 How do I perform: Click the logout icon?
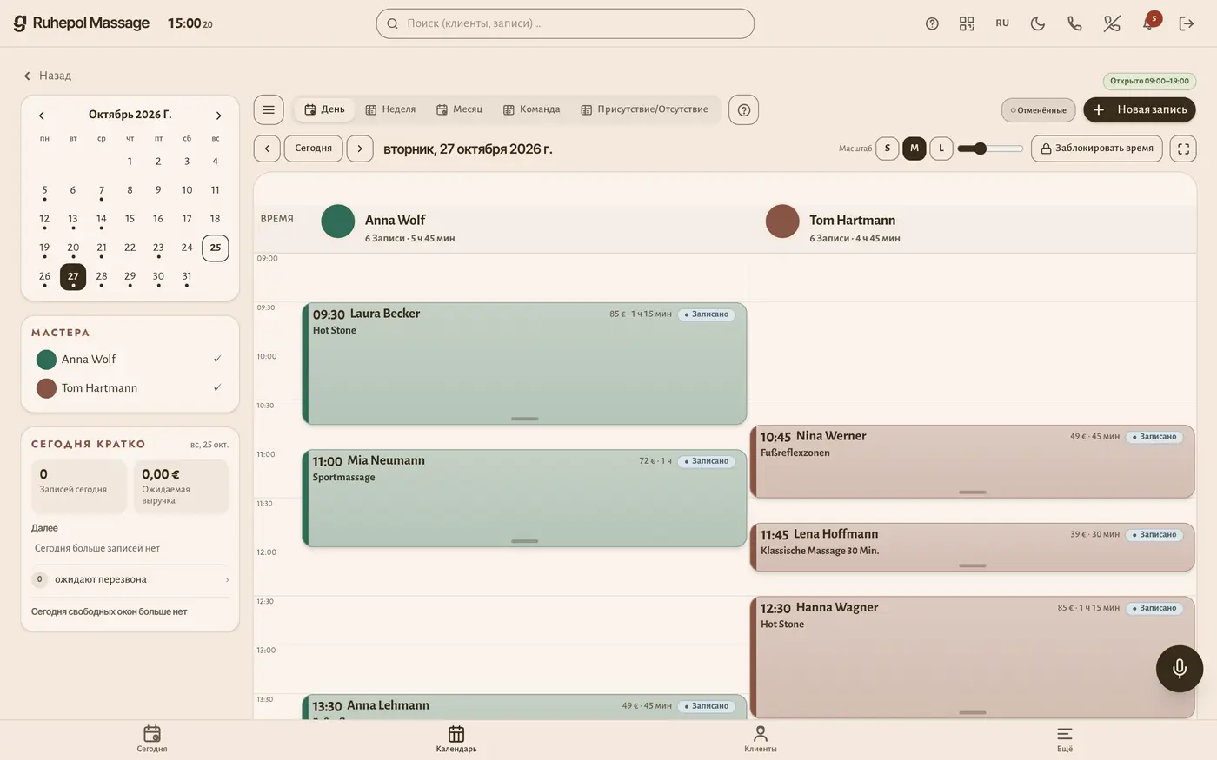(x=1187, y=23)
